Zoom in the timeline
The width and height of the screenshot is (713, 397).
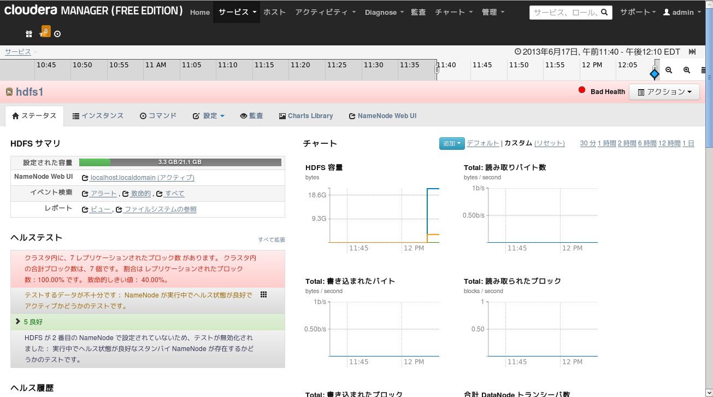tap(687, 70)
